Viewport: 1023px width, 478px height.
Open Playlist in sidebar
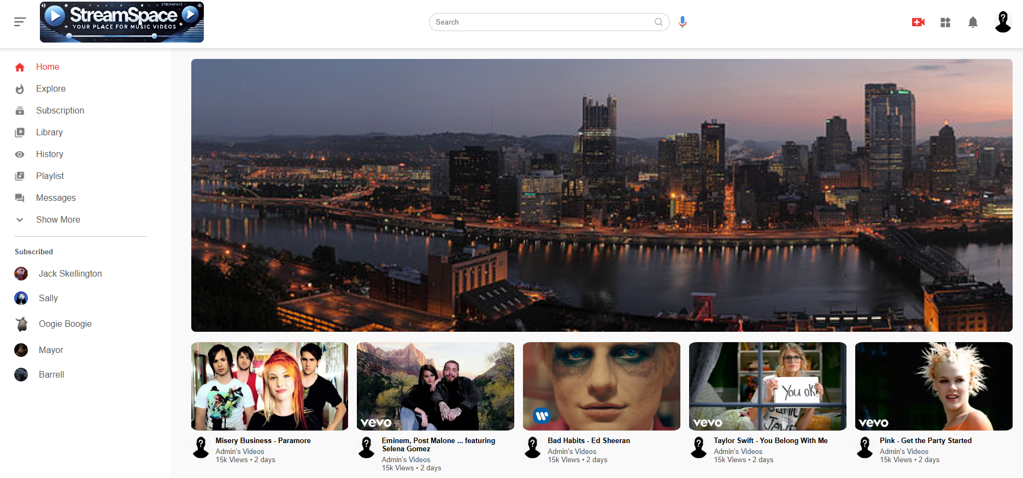point(50,176)
